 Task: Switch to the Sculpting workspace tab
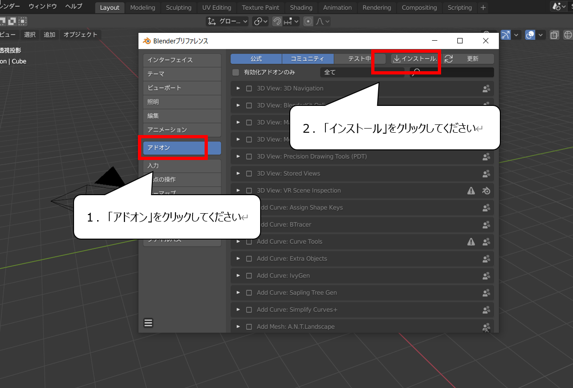tap(179, 7)
